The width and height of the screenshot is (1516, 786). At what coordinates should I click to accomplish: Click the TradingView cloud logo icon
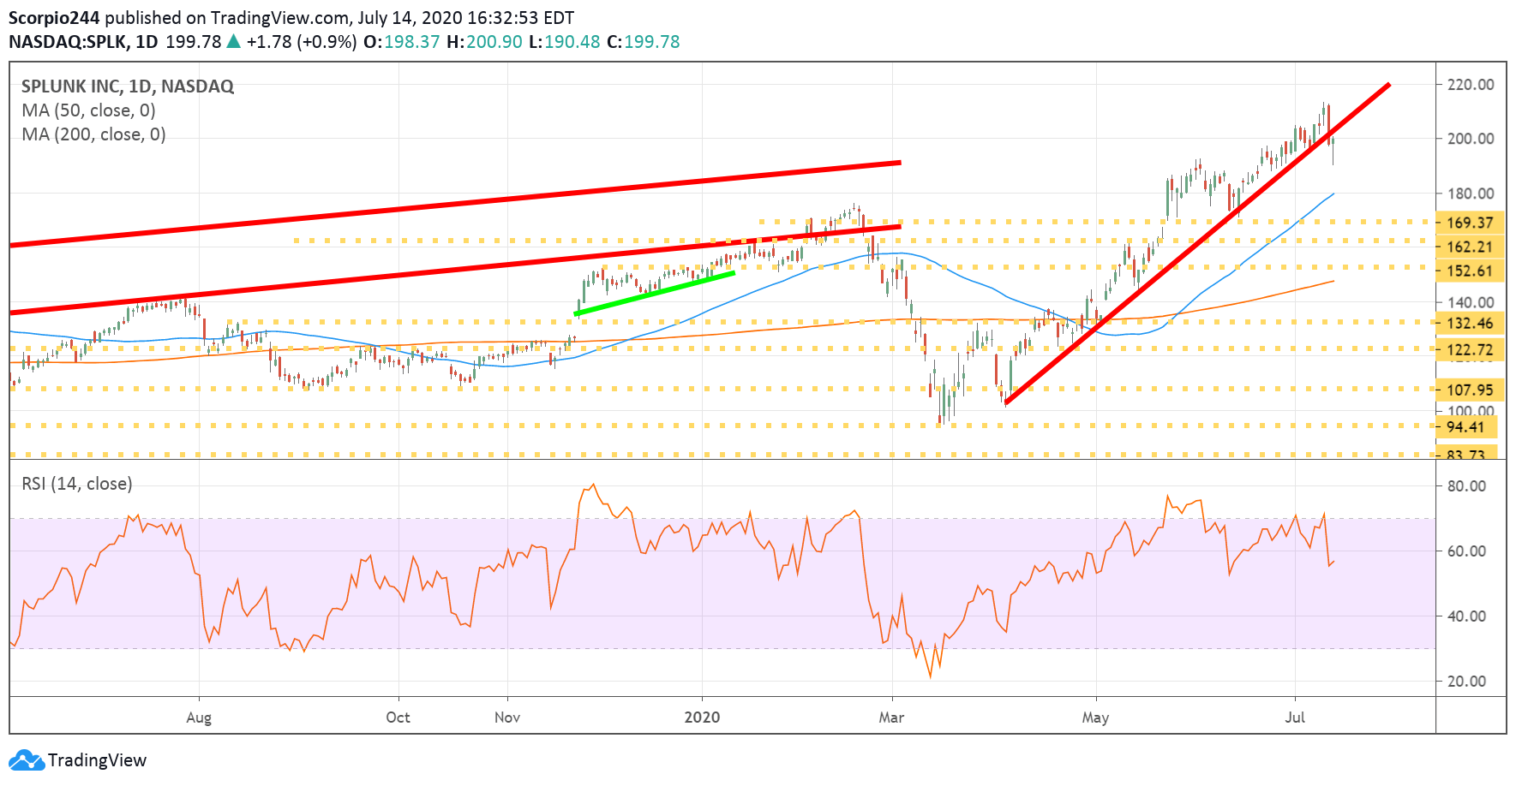tap(26, 760)
